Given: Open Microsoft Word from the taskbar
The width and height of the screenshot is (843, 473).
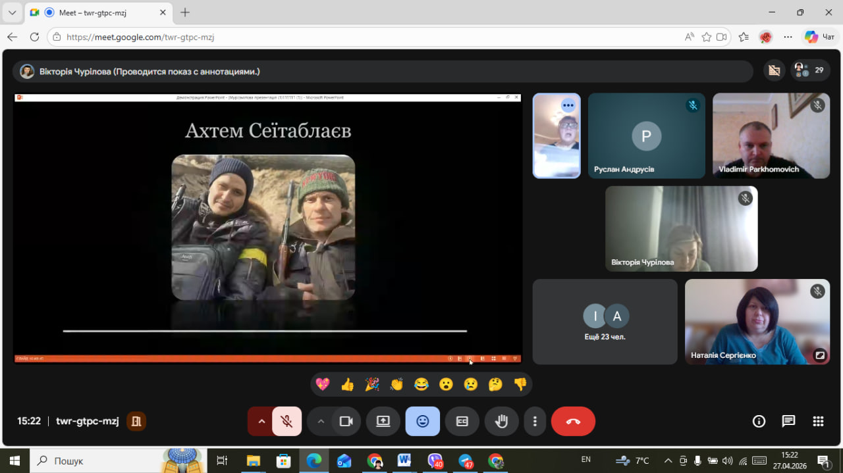Looking at the screenshot, I should click(404, 461).
